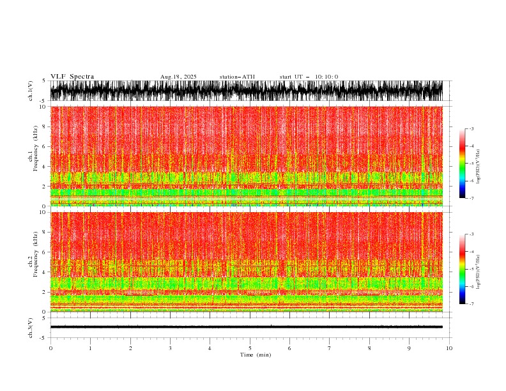
Task: Click the 'Time (min)' axis label
Action: tap(256, 355)
